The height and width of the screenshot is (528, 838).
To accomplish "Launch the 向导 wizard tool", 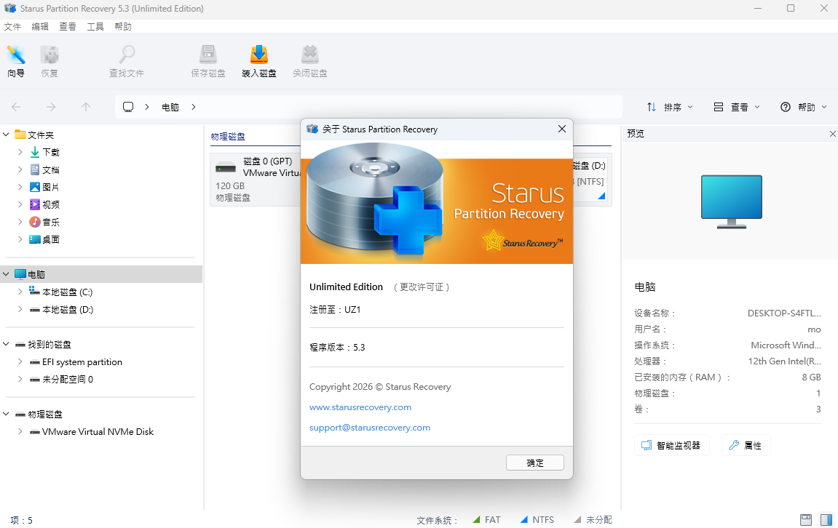I will (x=16, y=61).
